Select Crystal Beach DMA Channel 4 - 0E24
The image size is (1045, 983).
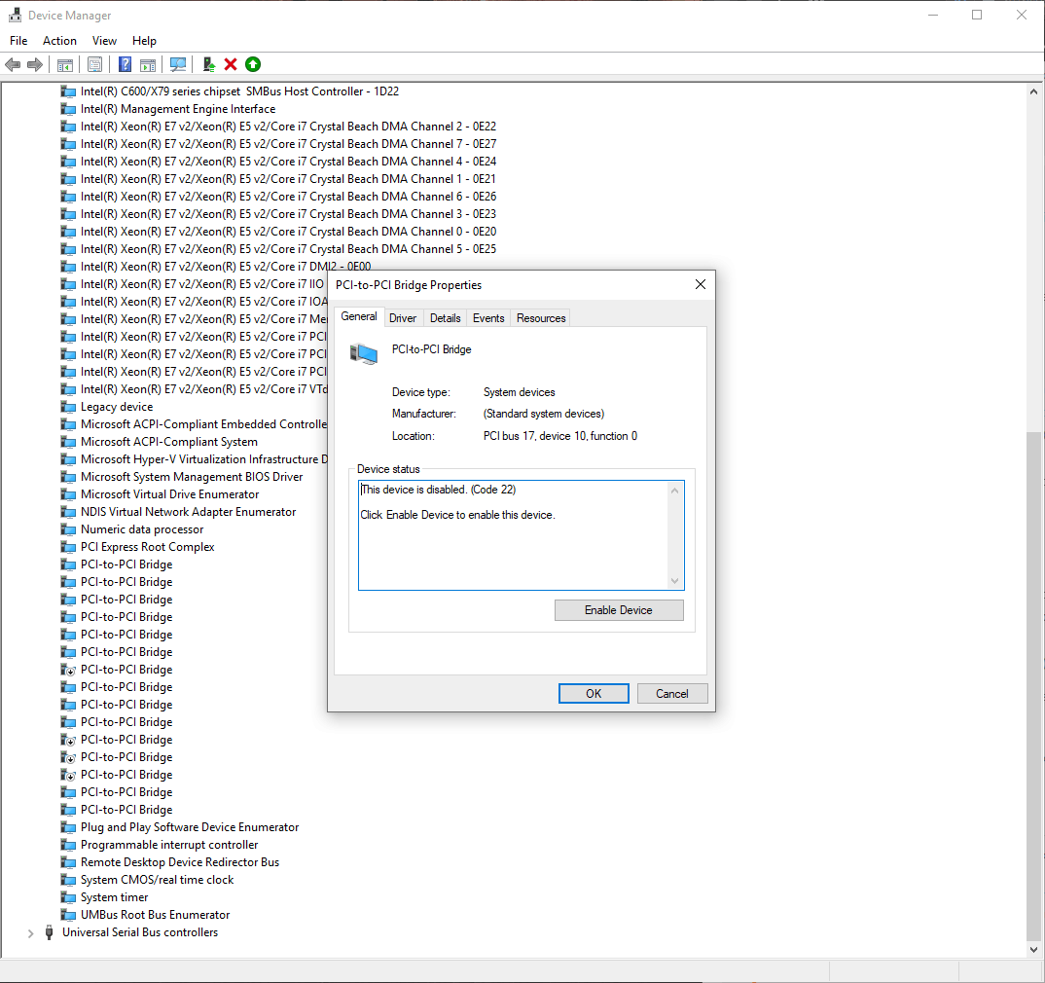point(289,162)
